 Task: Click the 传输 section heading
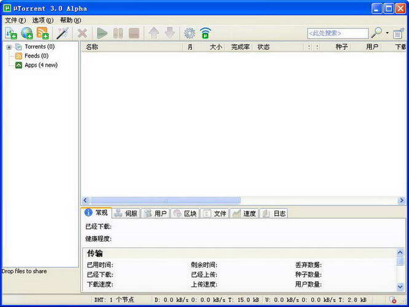95,253
